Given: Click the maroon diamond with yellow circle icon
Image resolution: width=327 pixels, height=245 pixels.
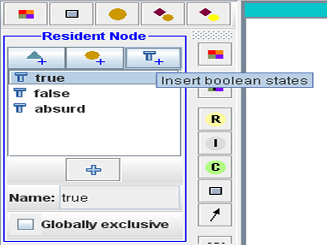Looking at the screenshot, I should point(209,14).
